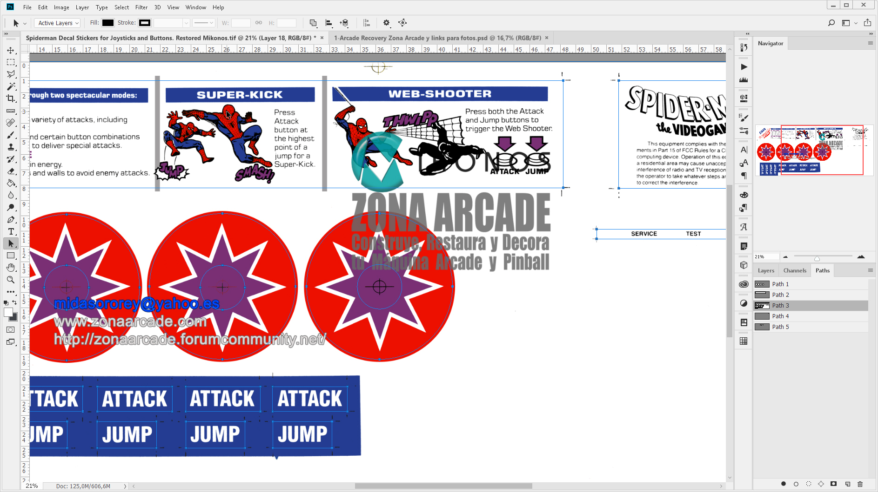Screen dimensions: 878x492
Task: Open the Filter menu
Action: pos(141,7)
